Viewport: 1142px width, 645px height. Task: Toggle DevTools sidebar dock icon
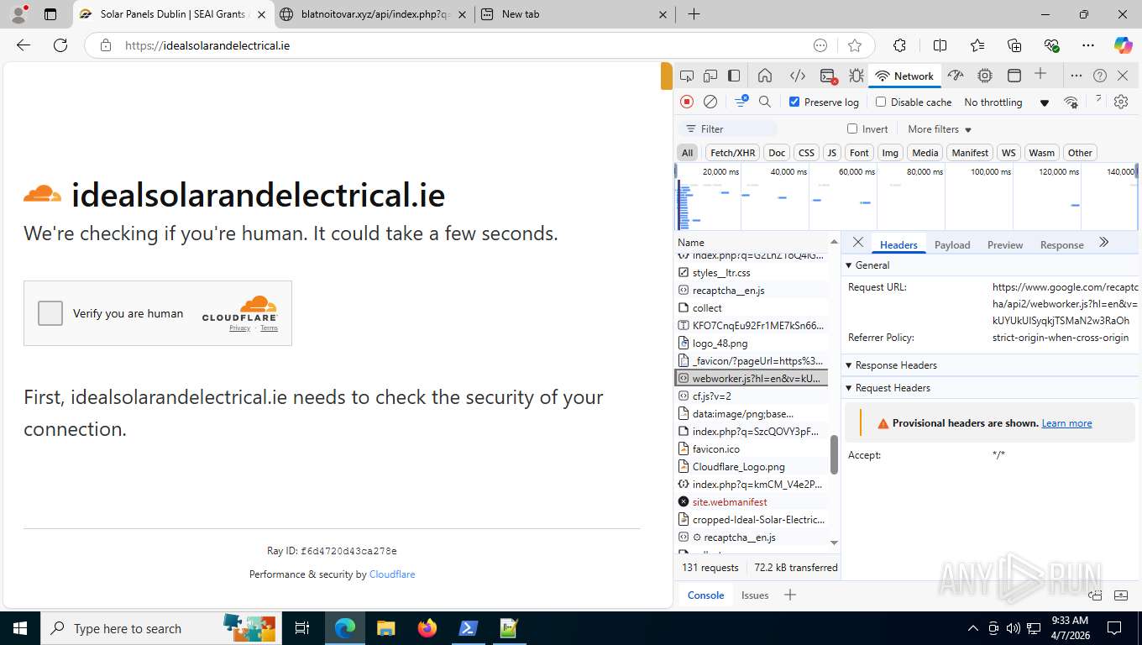734,76
